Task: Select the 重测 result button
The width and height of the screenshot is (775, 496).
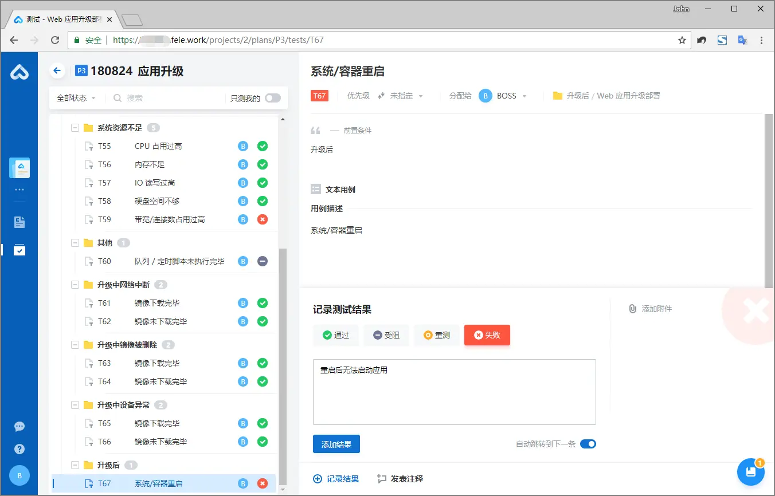Action: tap(437, 335)
